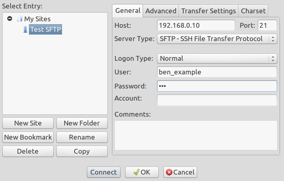The width and height of the screenshot is (284, 181).
Task: Select the Charset tab
Action: [x=253, y=11]
